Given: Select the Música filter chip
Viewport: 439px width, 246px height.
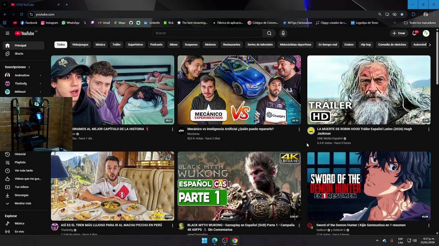Looking at the screenshot, I should (100, 44).
